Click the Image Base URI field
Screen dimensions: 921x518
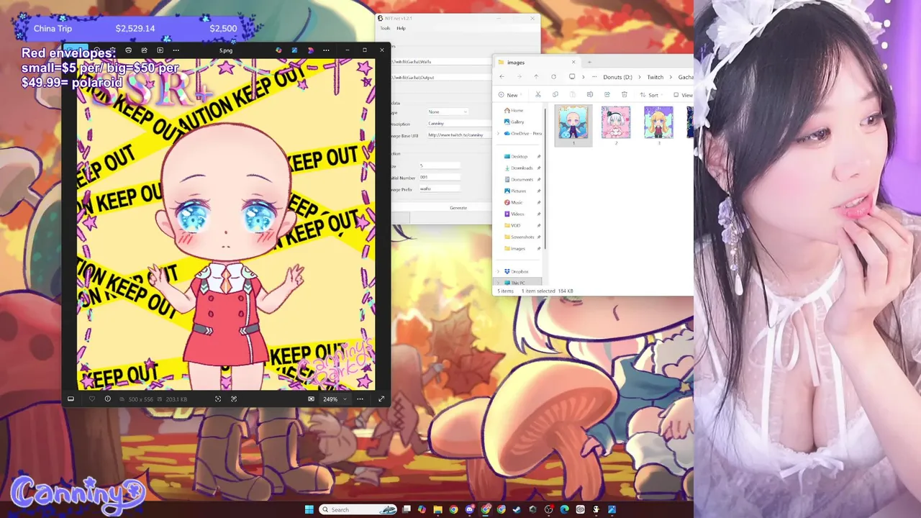[458, 135]
